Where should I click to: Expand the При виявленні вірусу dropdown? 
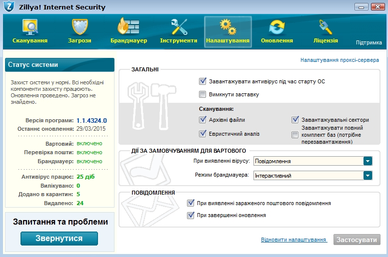coord(367,161)
